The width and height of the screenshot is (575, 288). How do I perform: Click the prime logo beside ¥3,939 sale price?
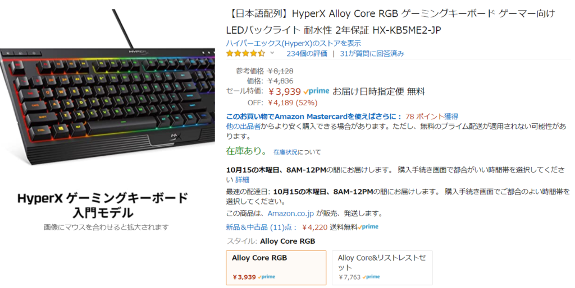click(x=317, y=91)
